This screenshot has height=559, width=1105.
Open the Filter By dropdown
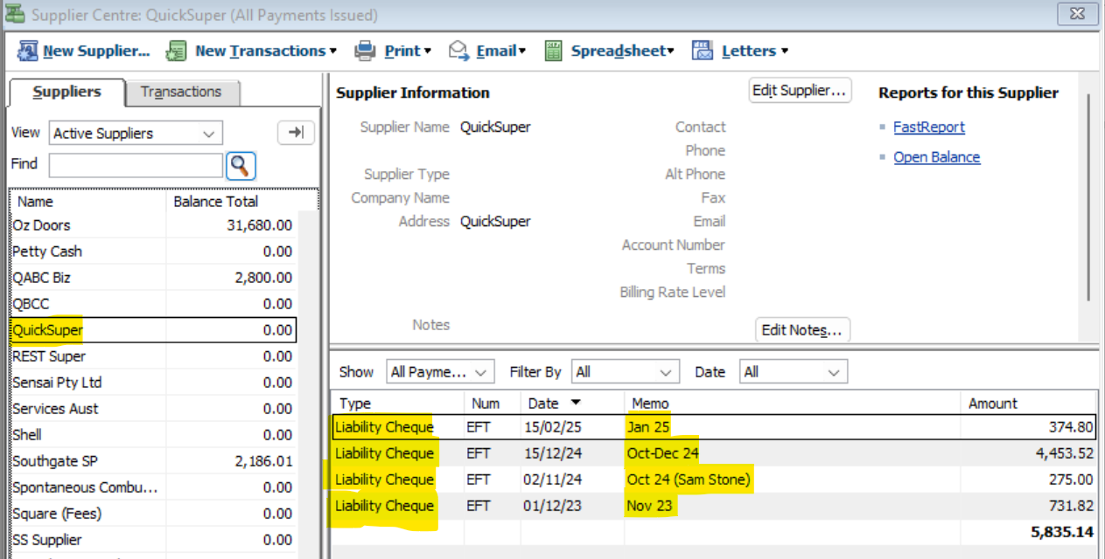(626, 372)
